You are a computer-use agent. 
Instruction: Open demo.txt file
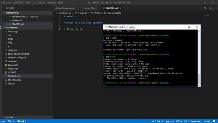(x=28, y=61)
